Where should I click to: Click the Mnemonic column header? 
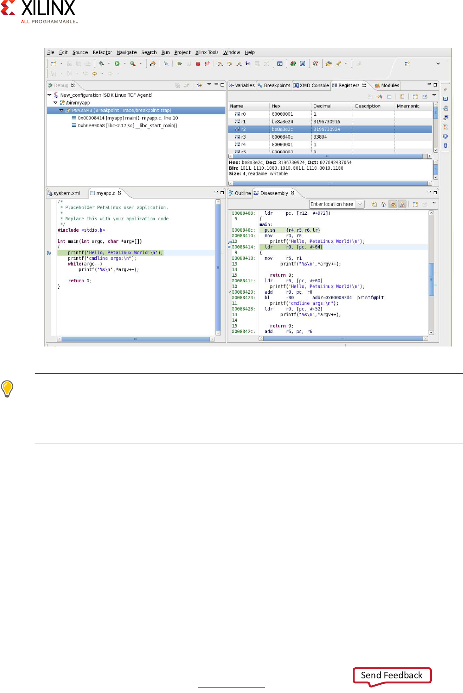[x=413, y=106]
